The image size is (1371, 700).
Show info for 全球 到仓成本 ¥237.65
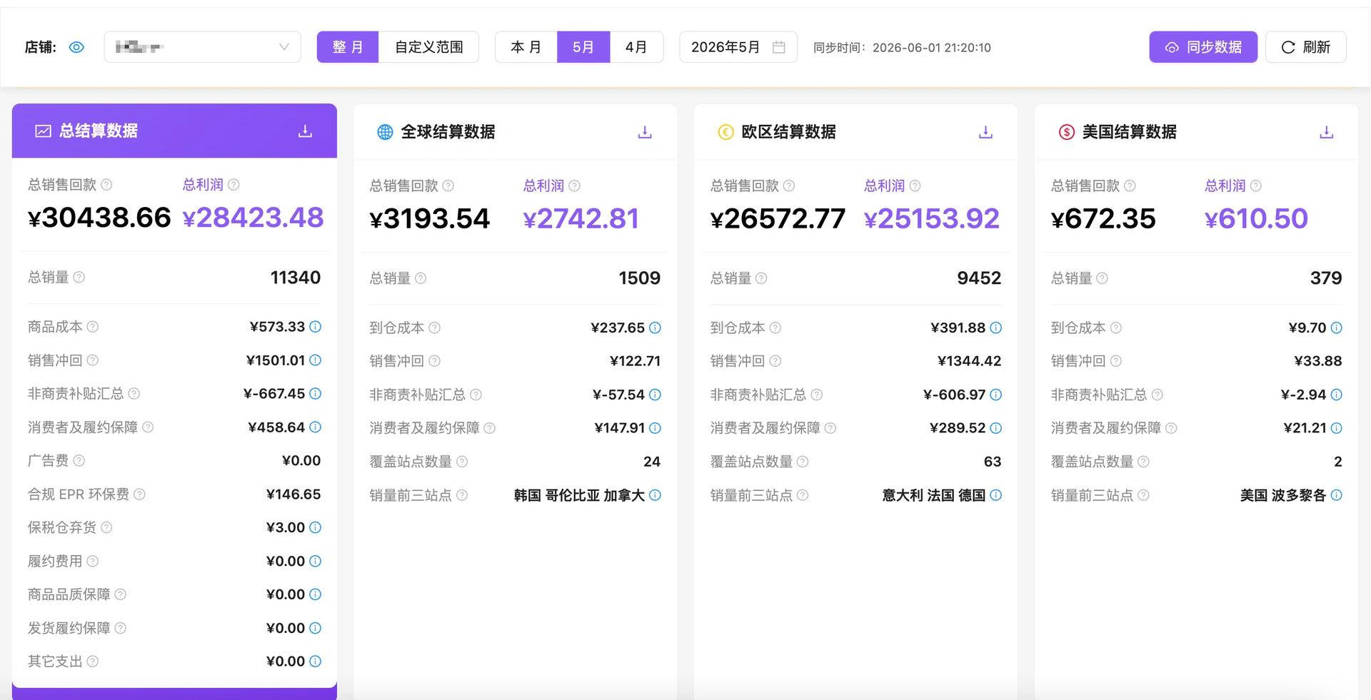click(655, 328)
